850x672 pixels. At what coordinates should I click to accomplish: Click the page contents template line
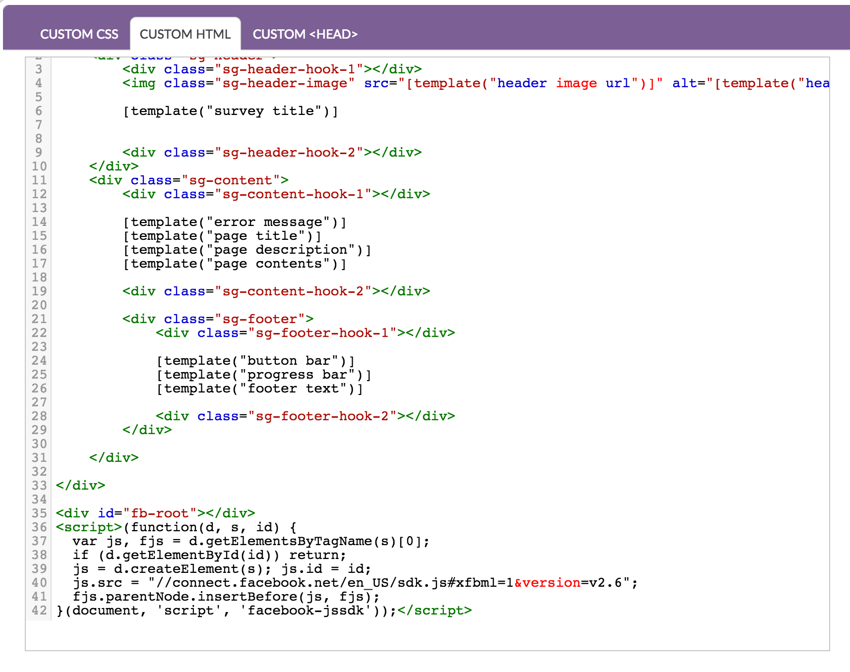(x=235, y=264)
